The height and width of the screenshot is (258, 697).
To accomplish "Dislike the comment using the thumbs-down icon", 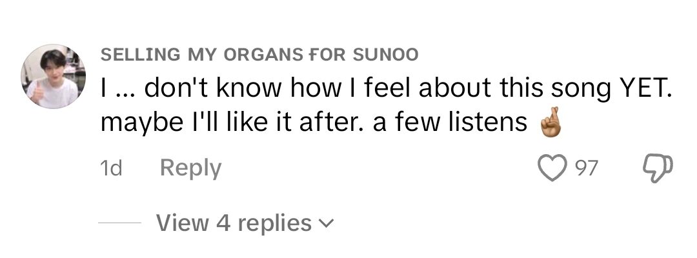I will (x=658, y=169).
